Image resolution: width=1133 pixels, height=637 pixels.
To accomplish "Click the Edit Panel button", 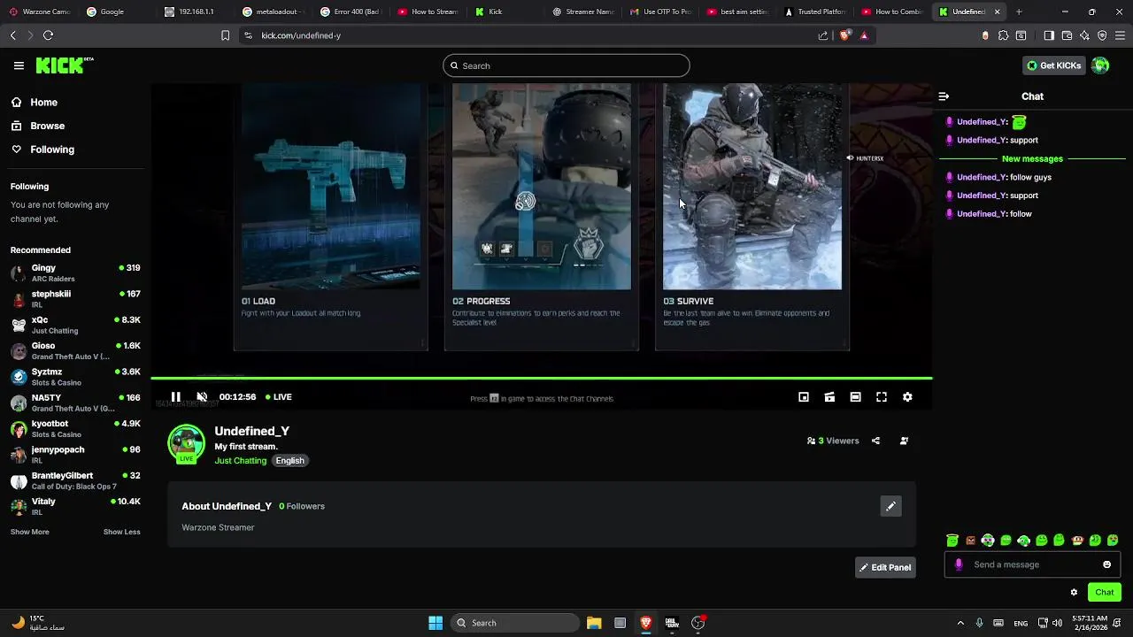I will coord(885,567).
